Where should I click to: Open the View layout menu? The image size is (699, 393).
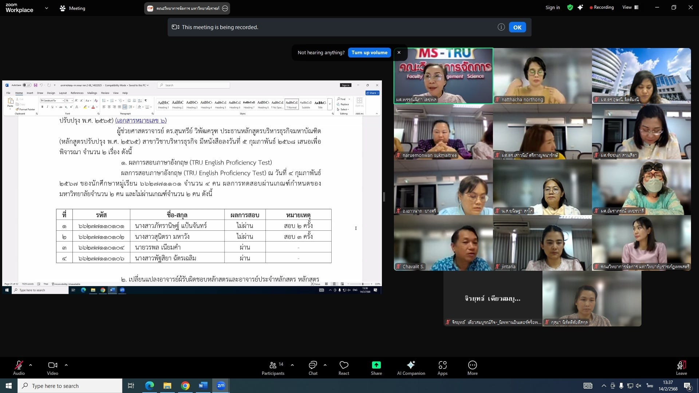pos(630,7)
